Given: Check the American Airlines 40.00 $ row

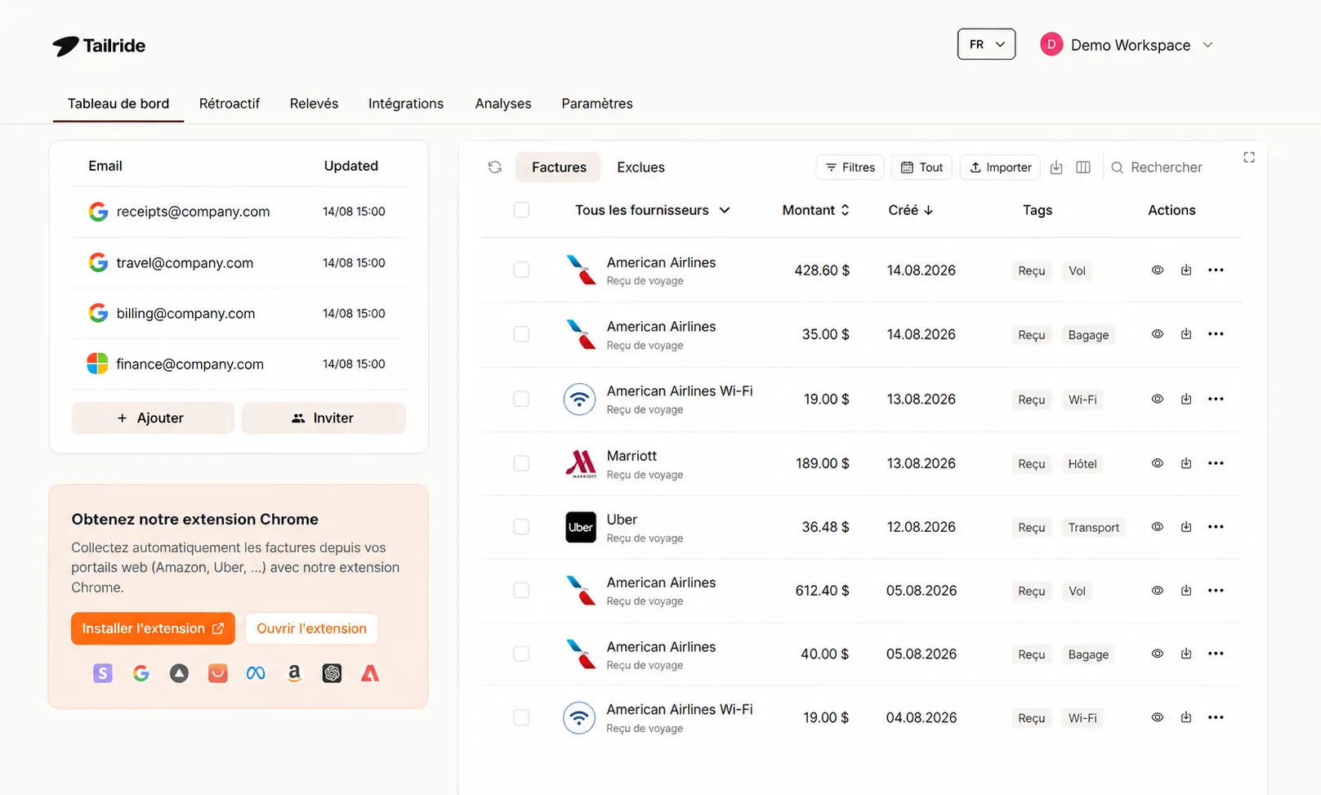Looking at the screenshot, I should coord(521,654).
